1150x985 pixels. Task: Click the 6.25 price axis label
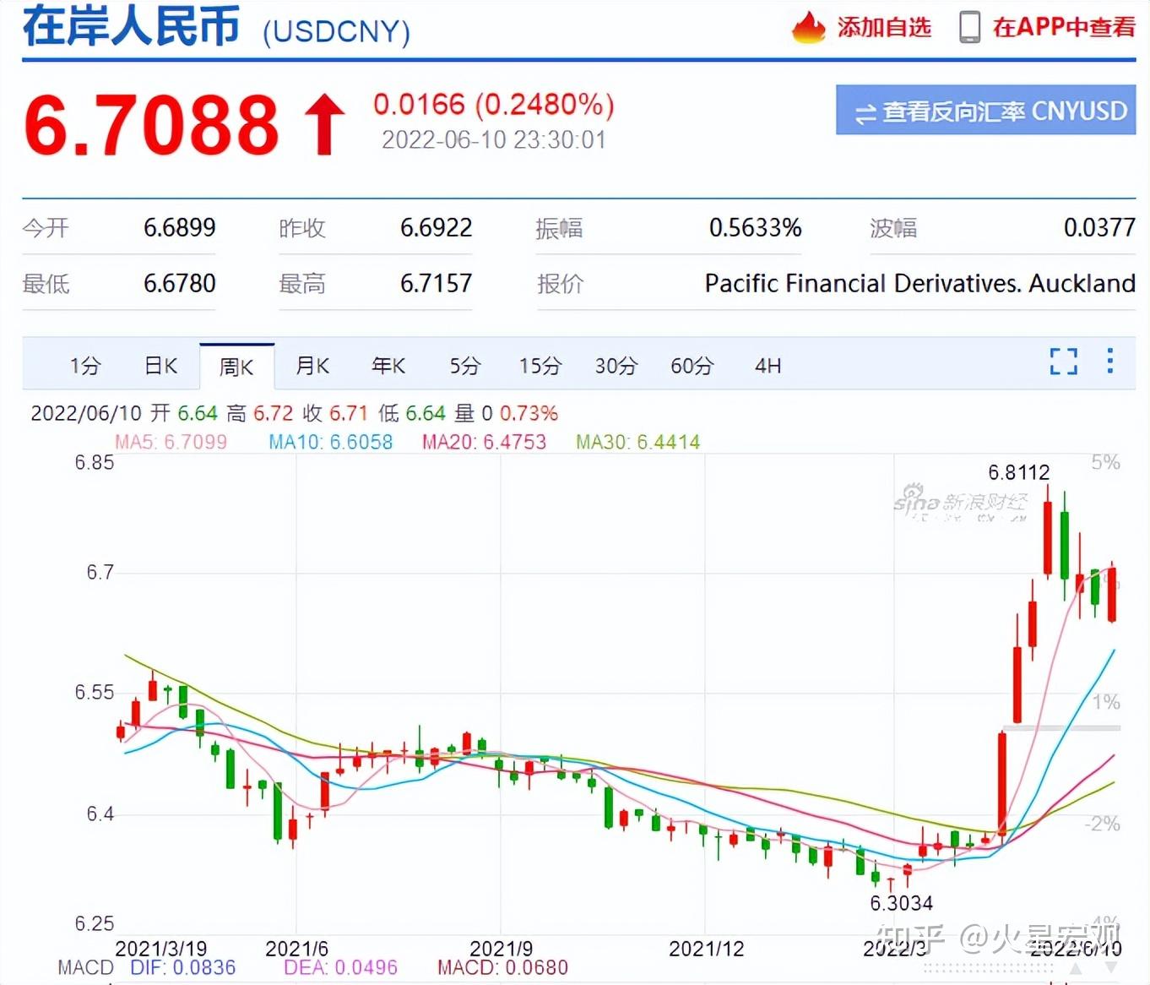tap(95, 923)
